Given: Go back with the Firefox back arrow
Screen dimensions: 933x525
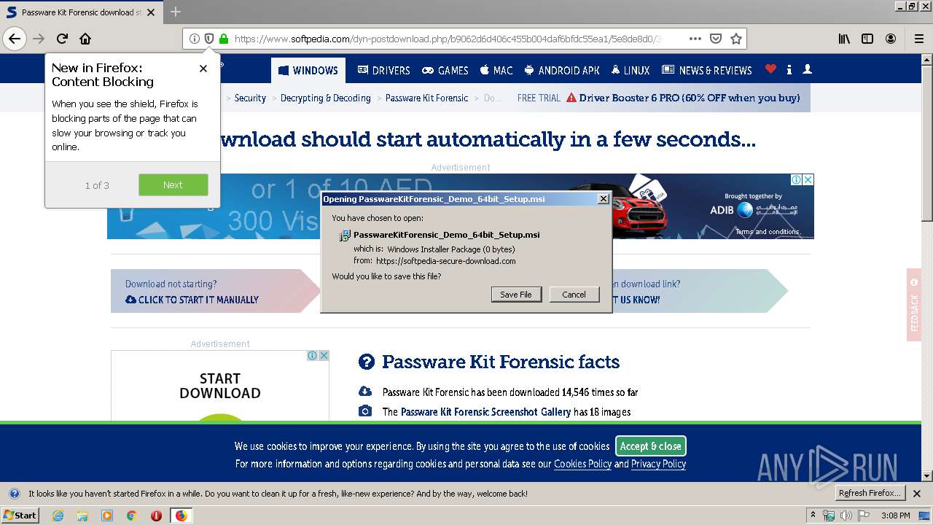Looking at the screenshot, I should (15, 39).
